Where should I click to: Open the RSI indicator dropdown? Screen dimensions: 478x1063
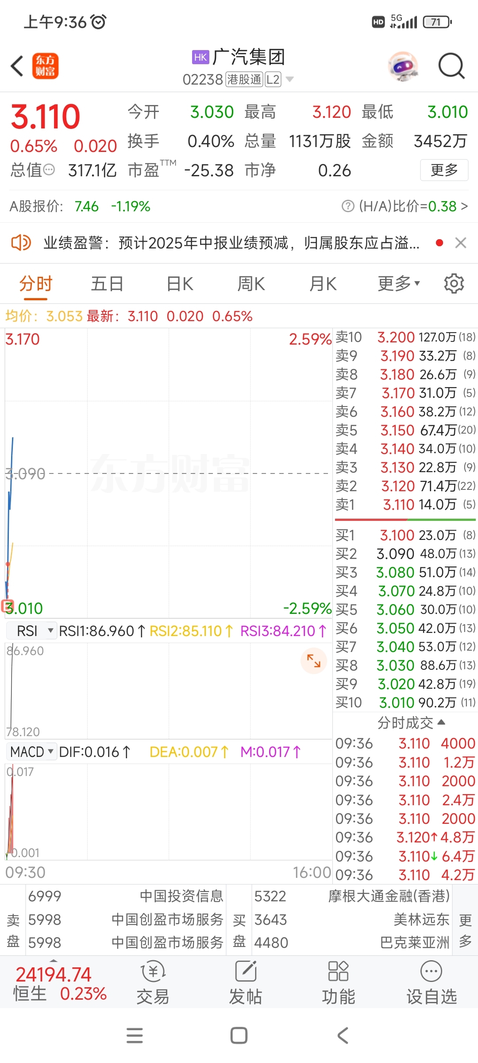(x=31, y=631)
